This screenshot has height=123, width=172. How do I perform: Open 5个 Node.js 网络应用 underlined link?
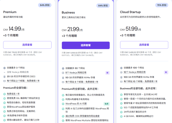tap(76, 73)
